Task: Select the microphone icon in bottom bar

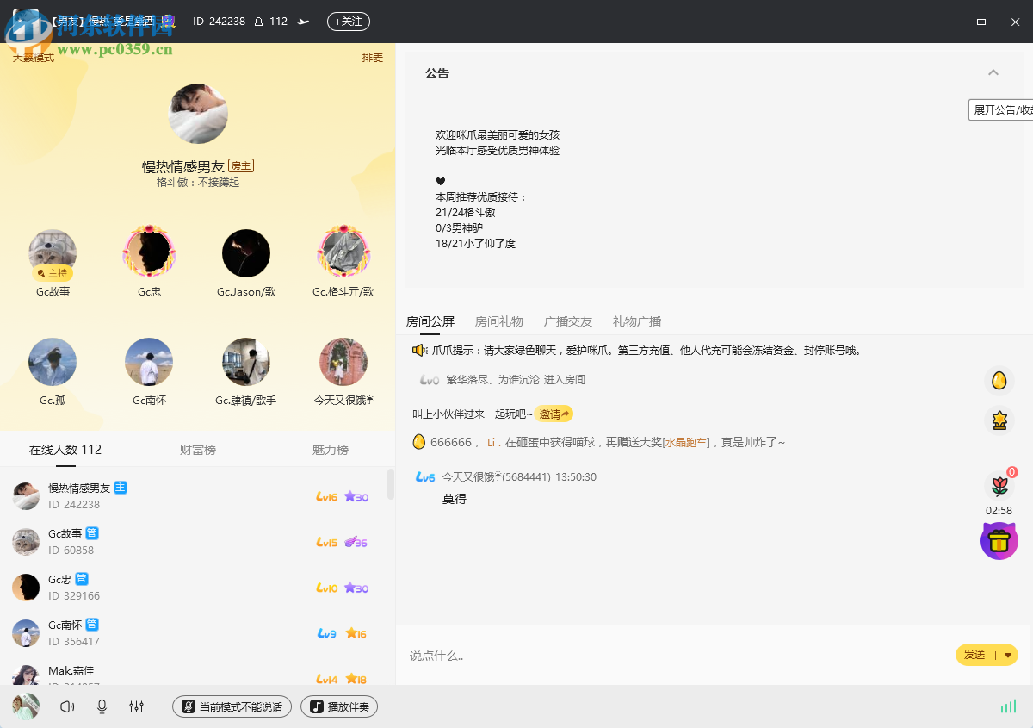Action: [102, 706]
